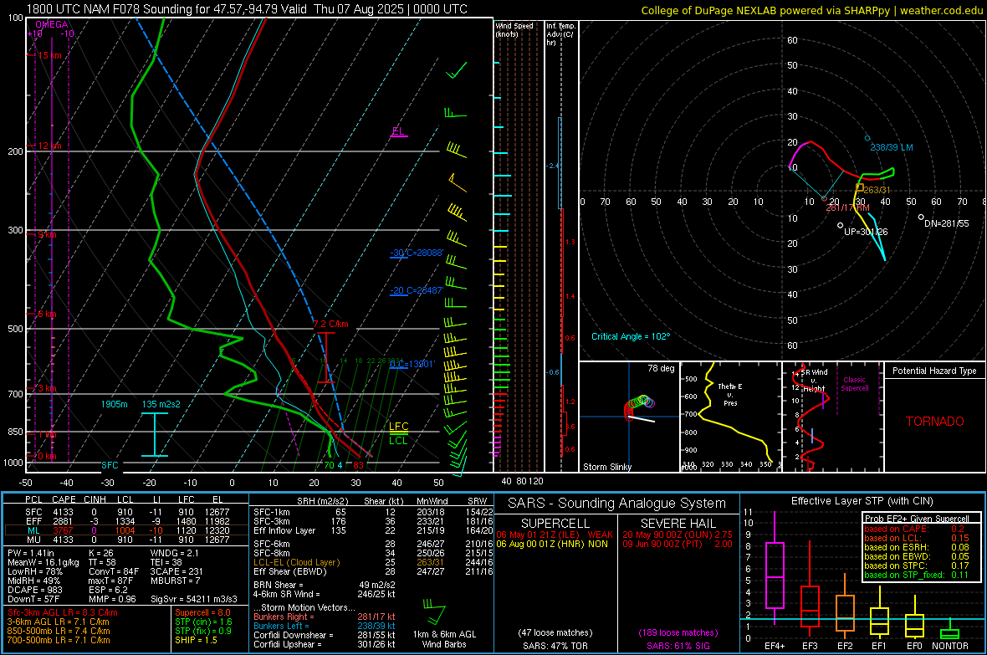Click the SARS: 47% TOR result
Image resolution: width=987 pixels, height=655 pixels.
pyautogui.click(x=555, y=647)
